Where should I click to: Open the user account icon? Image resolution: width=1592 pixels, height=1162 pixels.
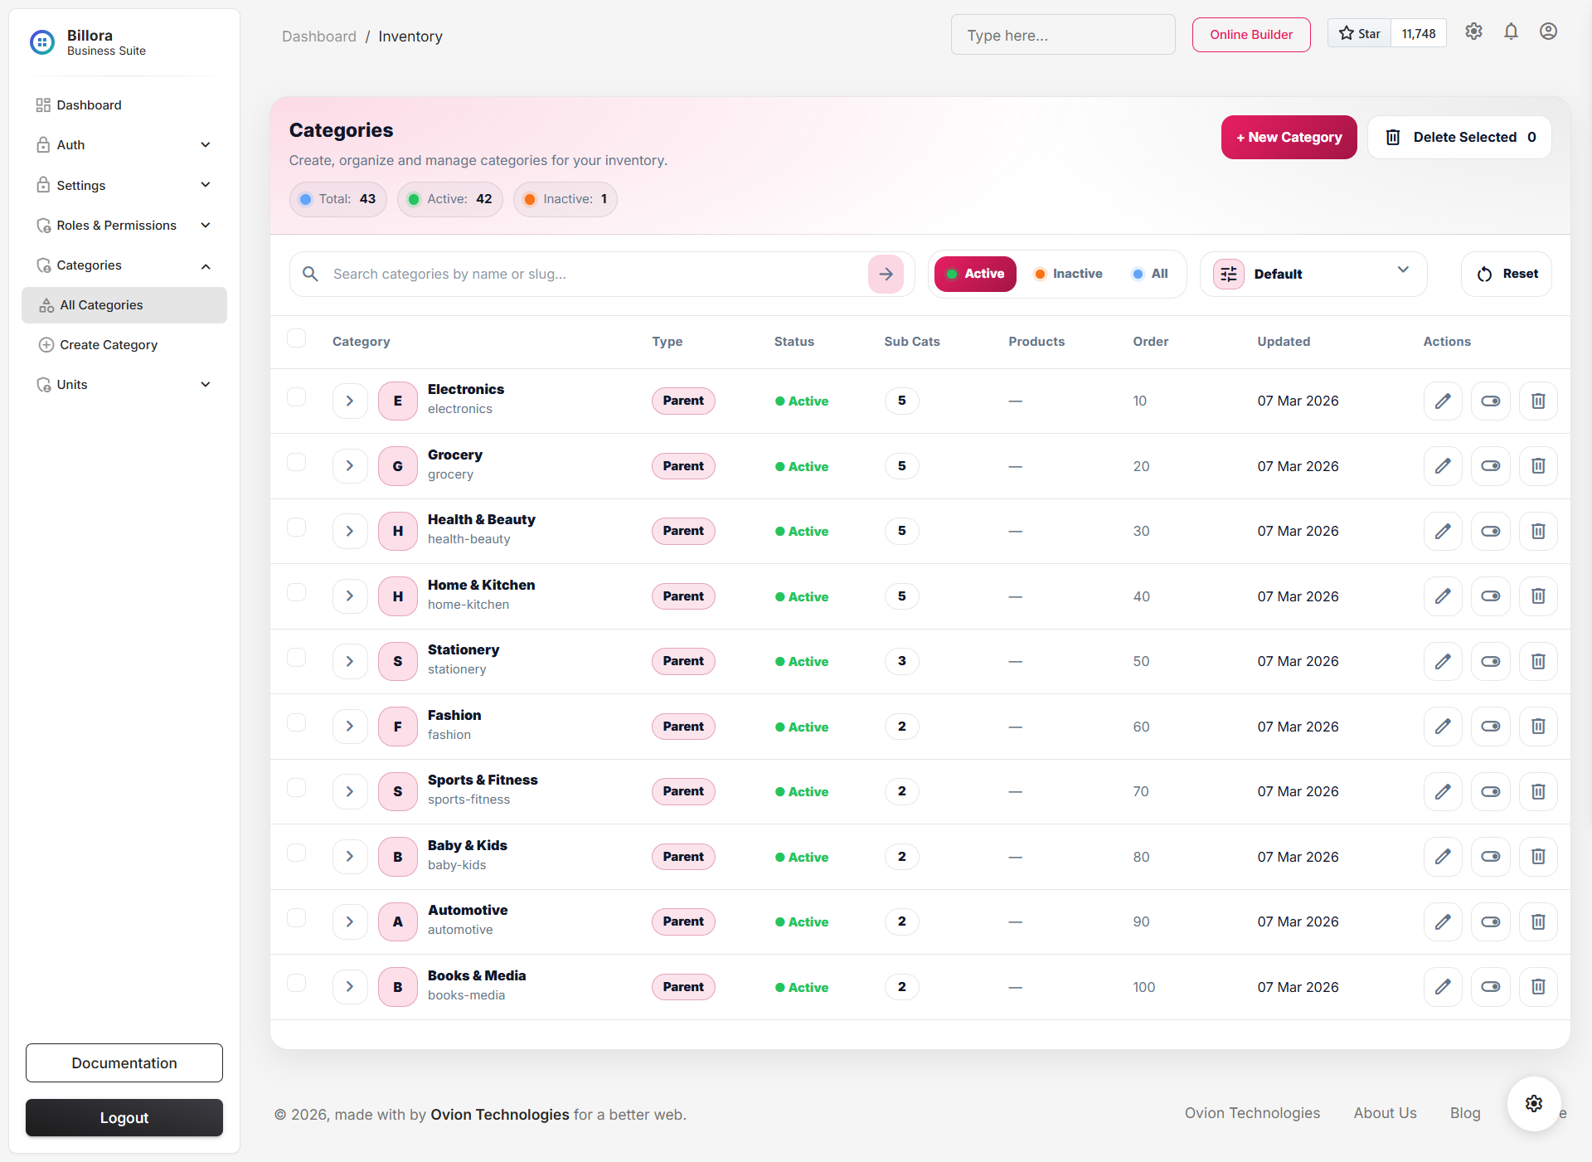click(x=1549, y=32)
